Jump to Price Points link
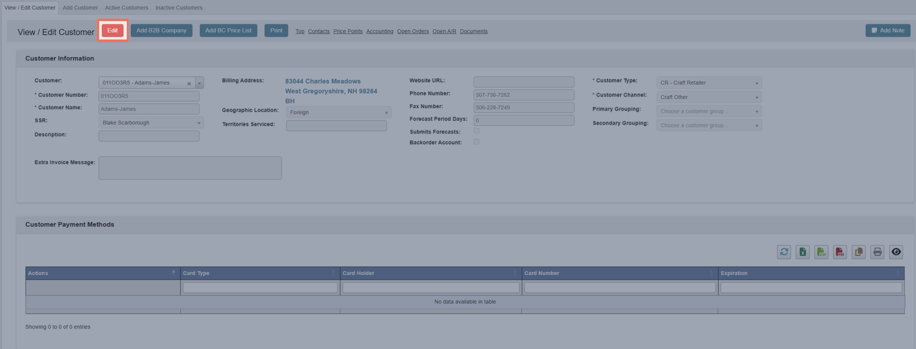This screenshot has width=916, height=349. tap(348, 31)
